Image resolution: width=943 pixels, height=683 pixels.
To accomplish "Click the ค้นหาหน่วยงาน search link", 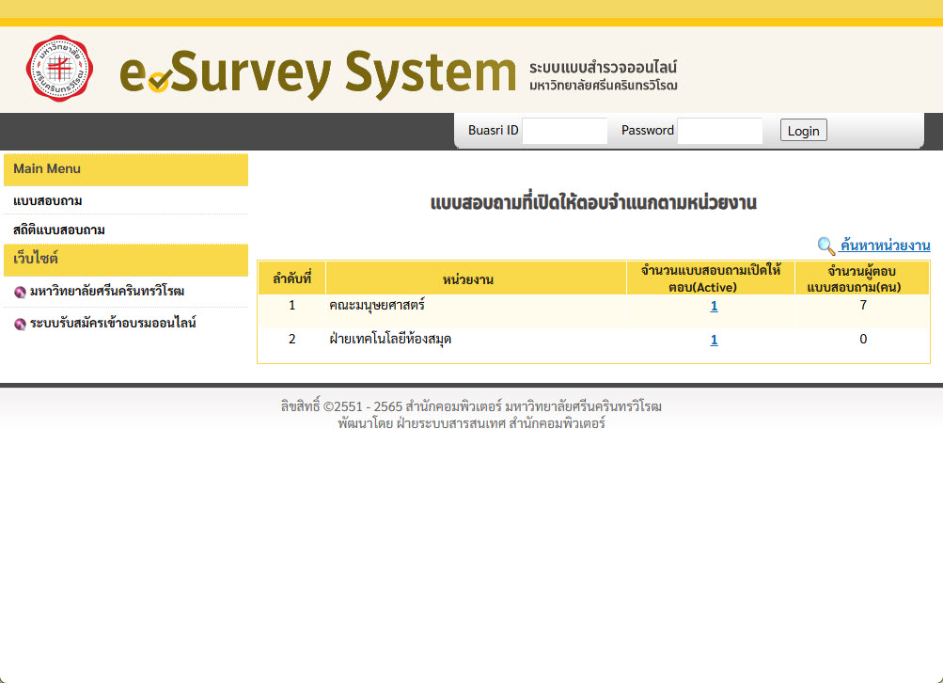I will click(x=885, y=246).
